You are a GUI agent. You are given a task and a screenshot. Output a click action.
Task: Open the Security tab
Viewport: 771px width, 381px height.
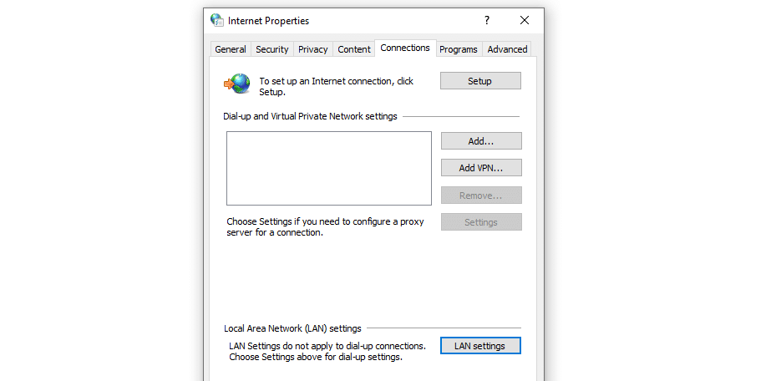pyautogui.click(x=272, y=49)
